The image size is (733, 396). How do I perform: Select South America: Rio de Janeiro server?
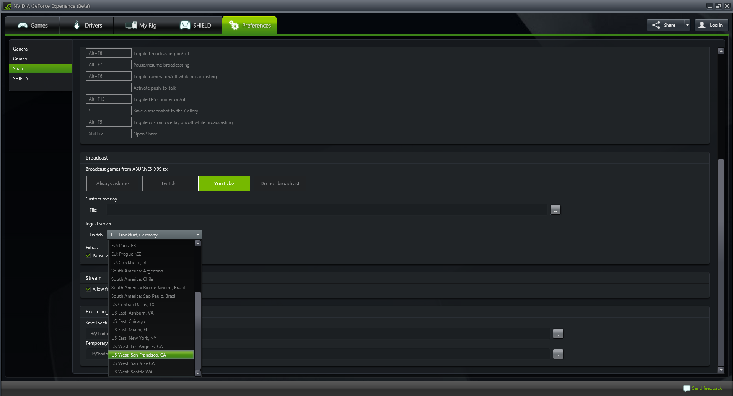151,288
